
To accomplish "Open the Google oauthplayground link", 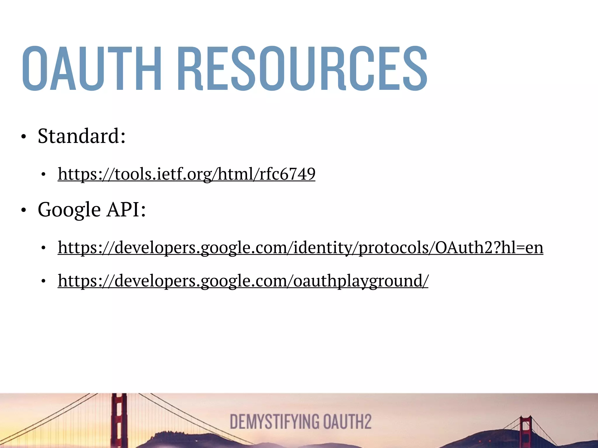I will [x=243, y=281].
